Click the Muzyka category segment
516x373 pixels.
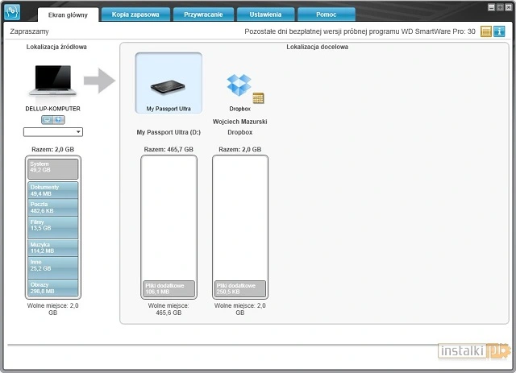tap(53, 247)
